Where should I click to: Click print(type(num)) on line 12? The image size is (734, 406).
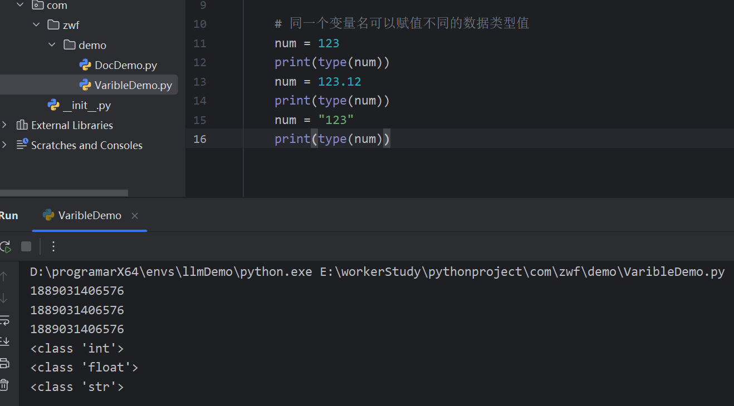332,62
